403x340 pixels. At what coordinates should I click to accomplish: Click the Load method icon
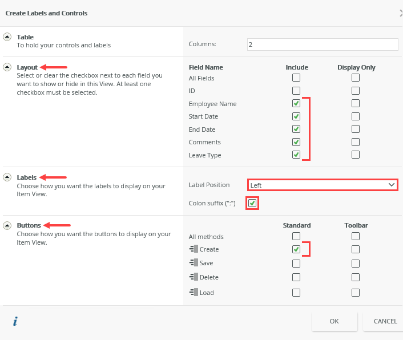tap(194, 292)
